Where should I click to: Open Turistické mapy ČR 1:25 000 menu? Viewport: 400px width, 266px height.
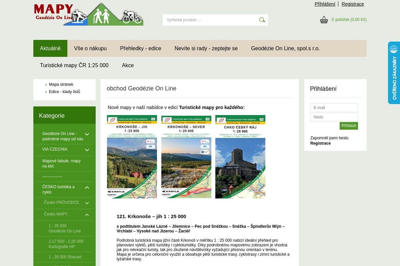click(74, 66)
